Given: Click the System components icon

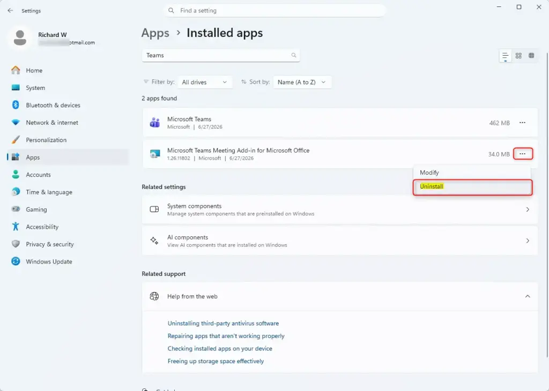Looking at the screenshot, I should pos(154,209).
